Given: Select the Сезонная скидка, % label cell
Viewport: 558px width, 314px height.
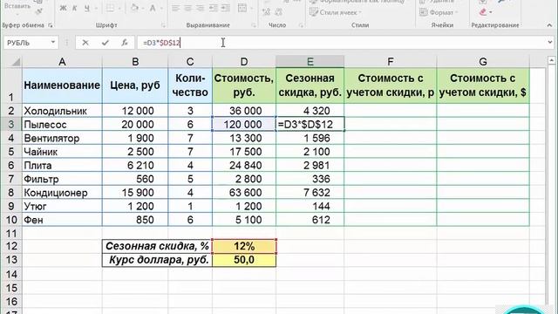Looking at the screenshot, I should pos(157,246).
